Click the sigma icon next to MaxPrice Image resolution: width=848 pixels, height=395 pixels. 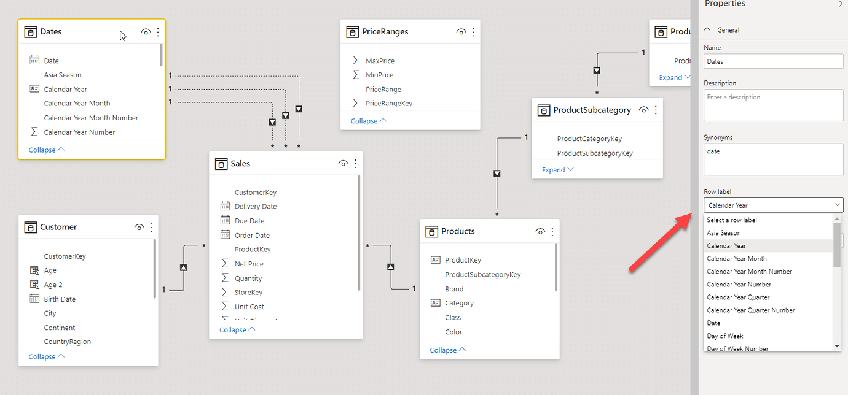(x=355, y=60)
